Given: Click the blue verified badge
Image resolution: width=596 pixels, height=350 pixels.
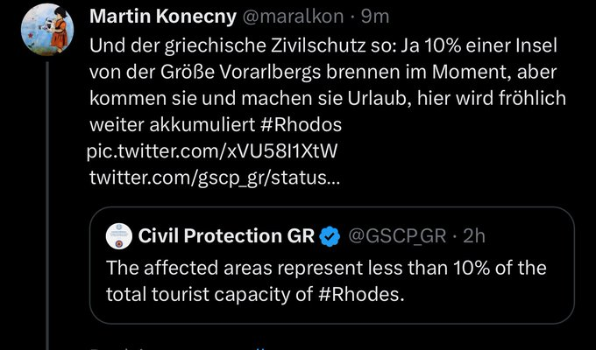Looking at the screenshot, I should (330, 234).
